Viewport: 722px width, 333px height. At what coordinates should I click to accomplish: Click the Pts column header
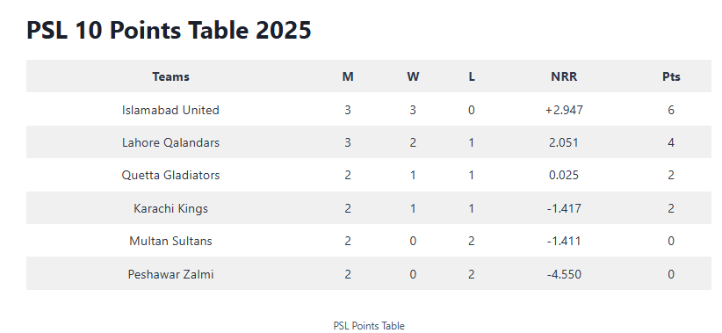[x=671, y=76]
